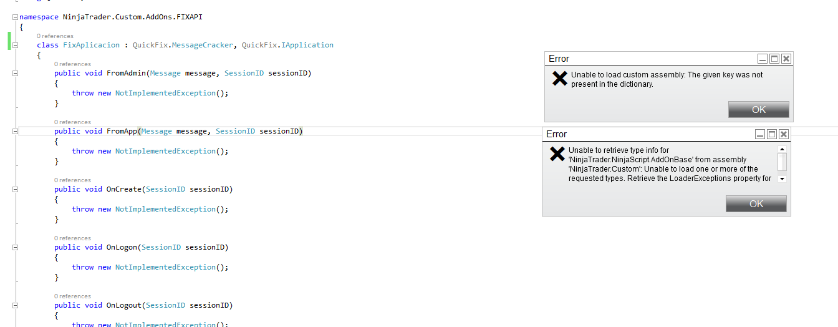Collapse the FixAplicacion class block
The image size is (838, 327).
pyautogui.click(x=15, y=45)
